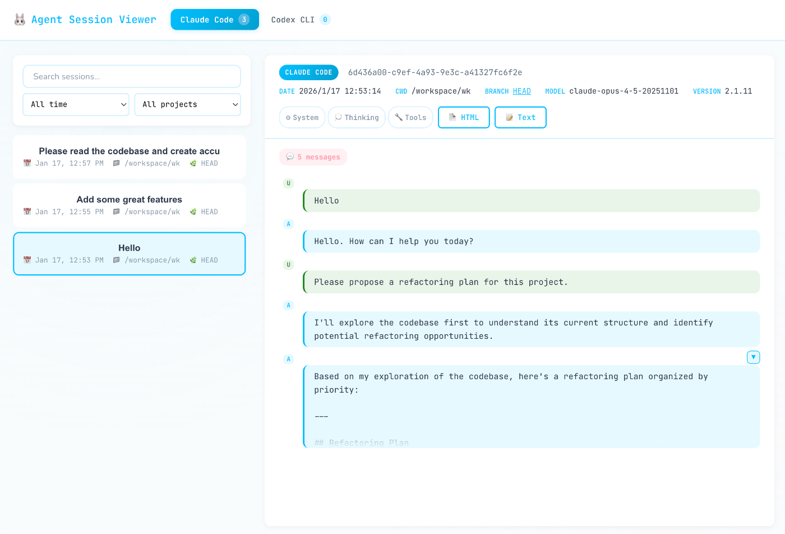Click the user avatar beside the refactoring request
Image resolution: width=785 pixels, height=534 pixels.
289,265
